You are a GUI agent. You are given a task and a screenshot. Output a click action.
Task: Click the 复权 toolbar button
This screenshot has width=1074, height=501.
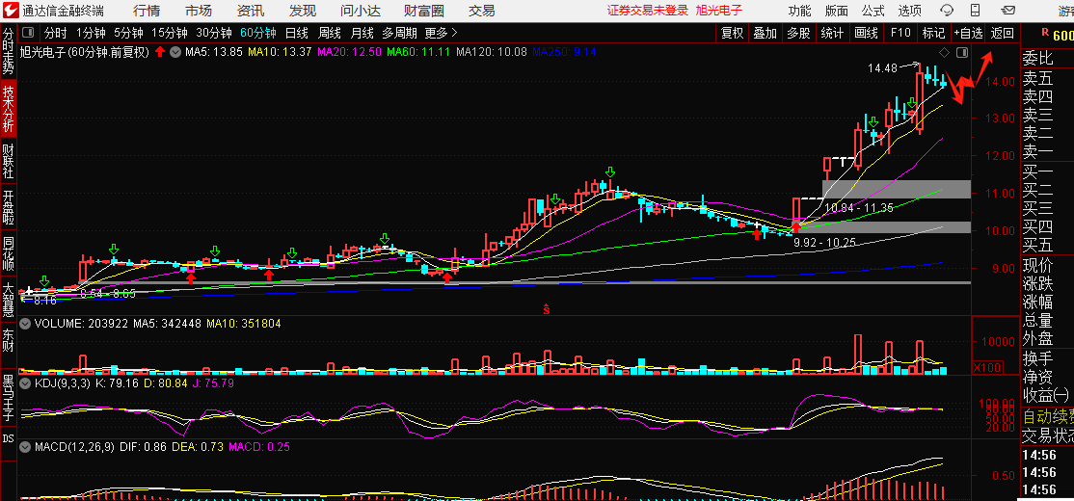(x=732, y=33)
